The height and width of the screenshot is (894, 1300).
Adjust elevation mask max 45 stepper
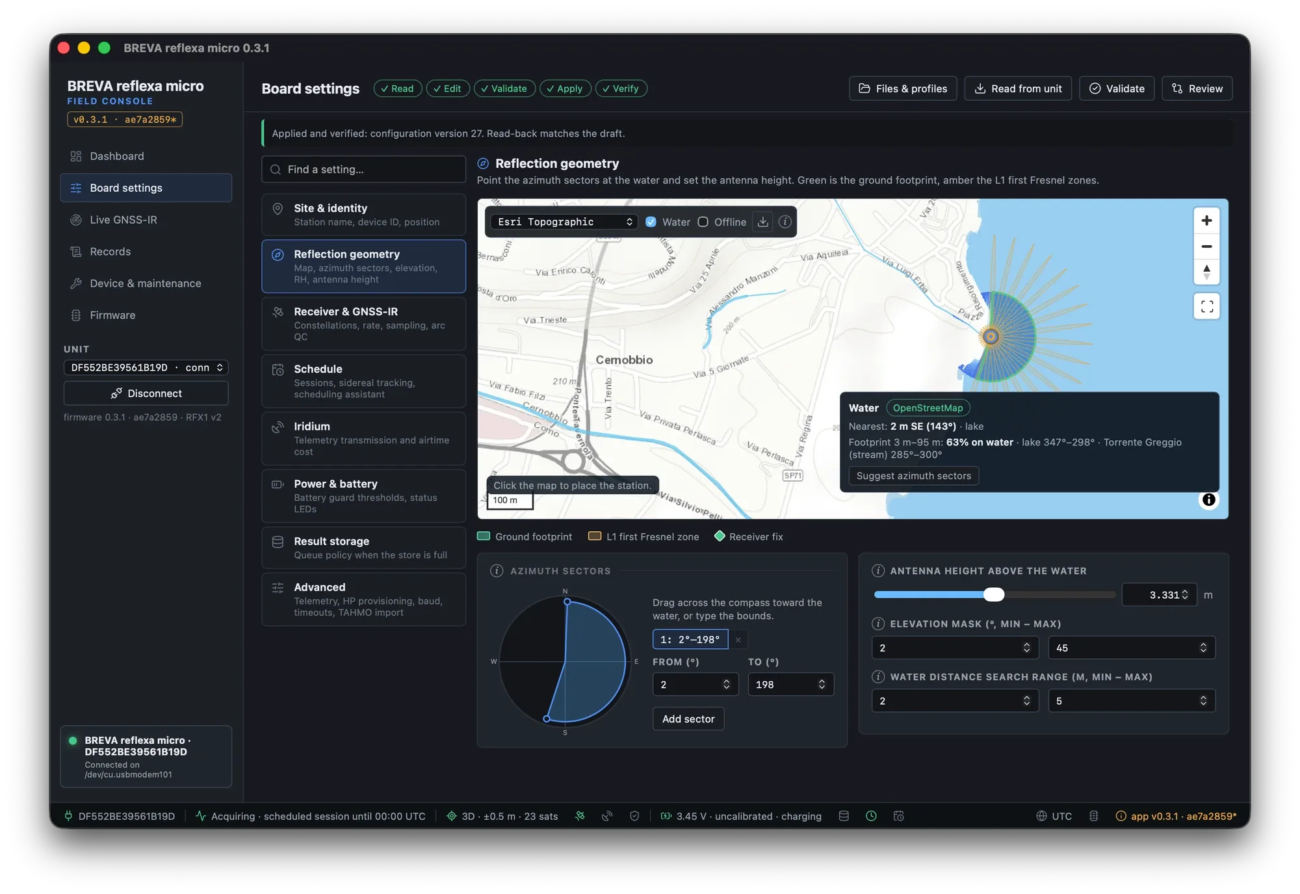point(1203,648)
